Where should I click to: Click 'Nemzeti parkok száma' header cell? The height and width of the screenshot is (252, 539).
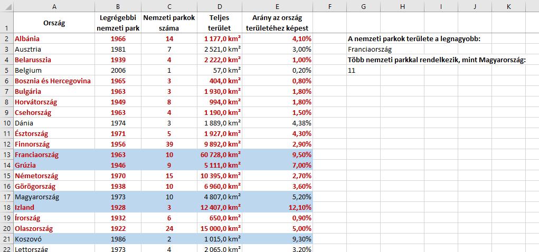[169, 23]
